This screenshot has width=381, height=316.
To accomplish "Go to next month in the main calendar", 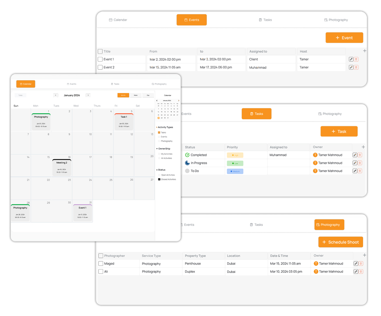I will (x=88, y=95).
